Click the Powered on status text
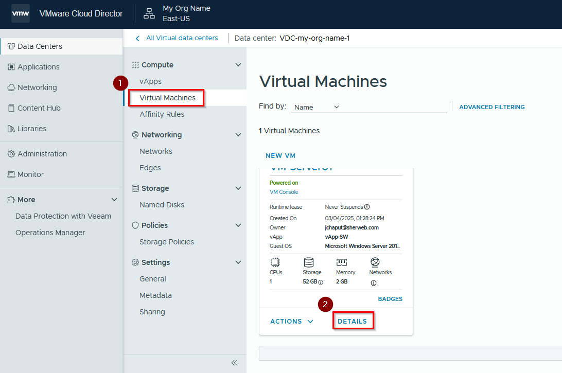This screenshot has height=373, width=562. pos(284,183)
